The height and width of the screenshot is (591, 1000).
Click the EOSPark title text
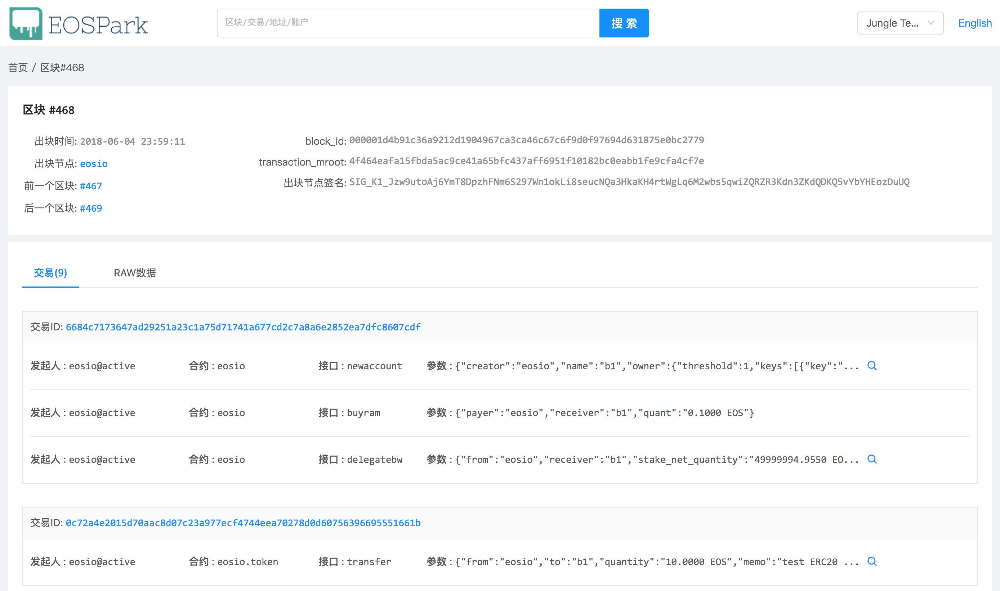[x=98, y=25]
